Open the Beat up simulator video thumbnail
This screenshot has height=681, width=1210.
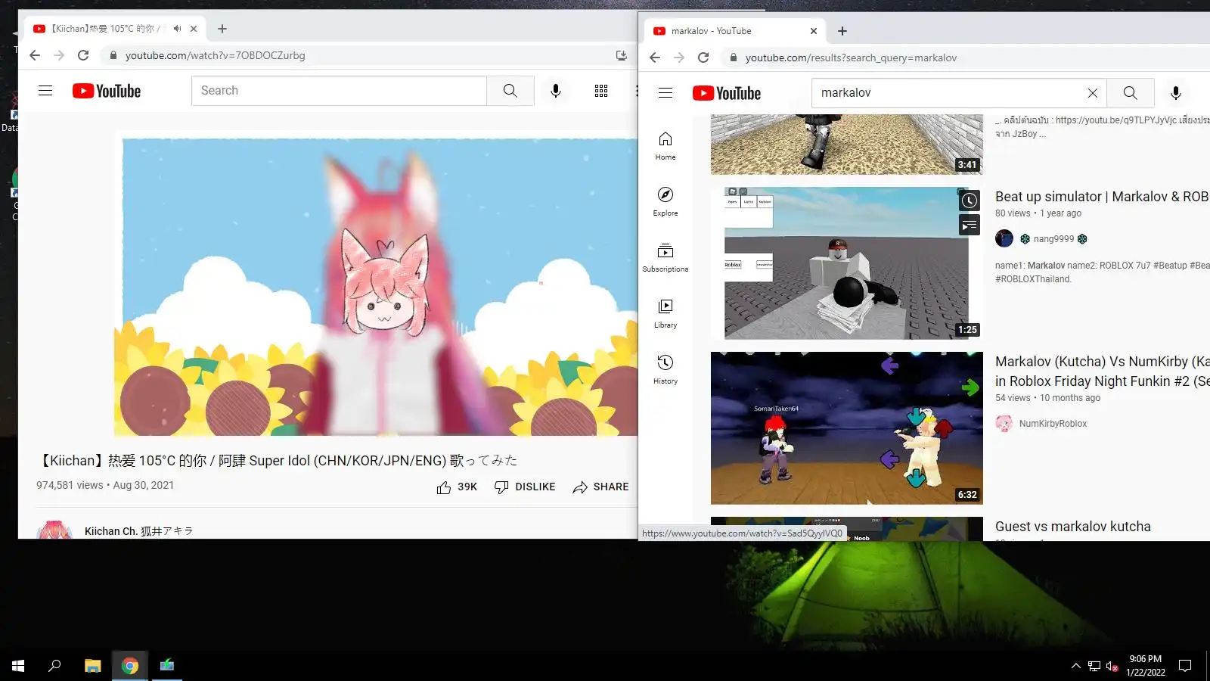(847, 263)
